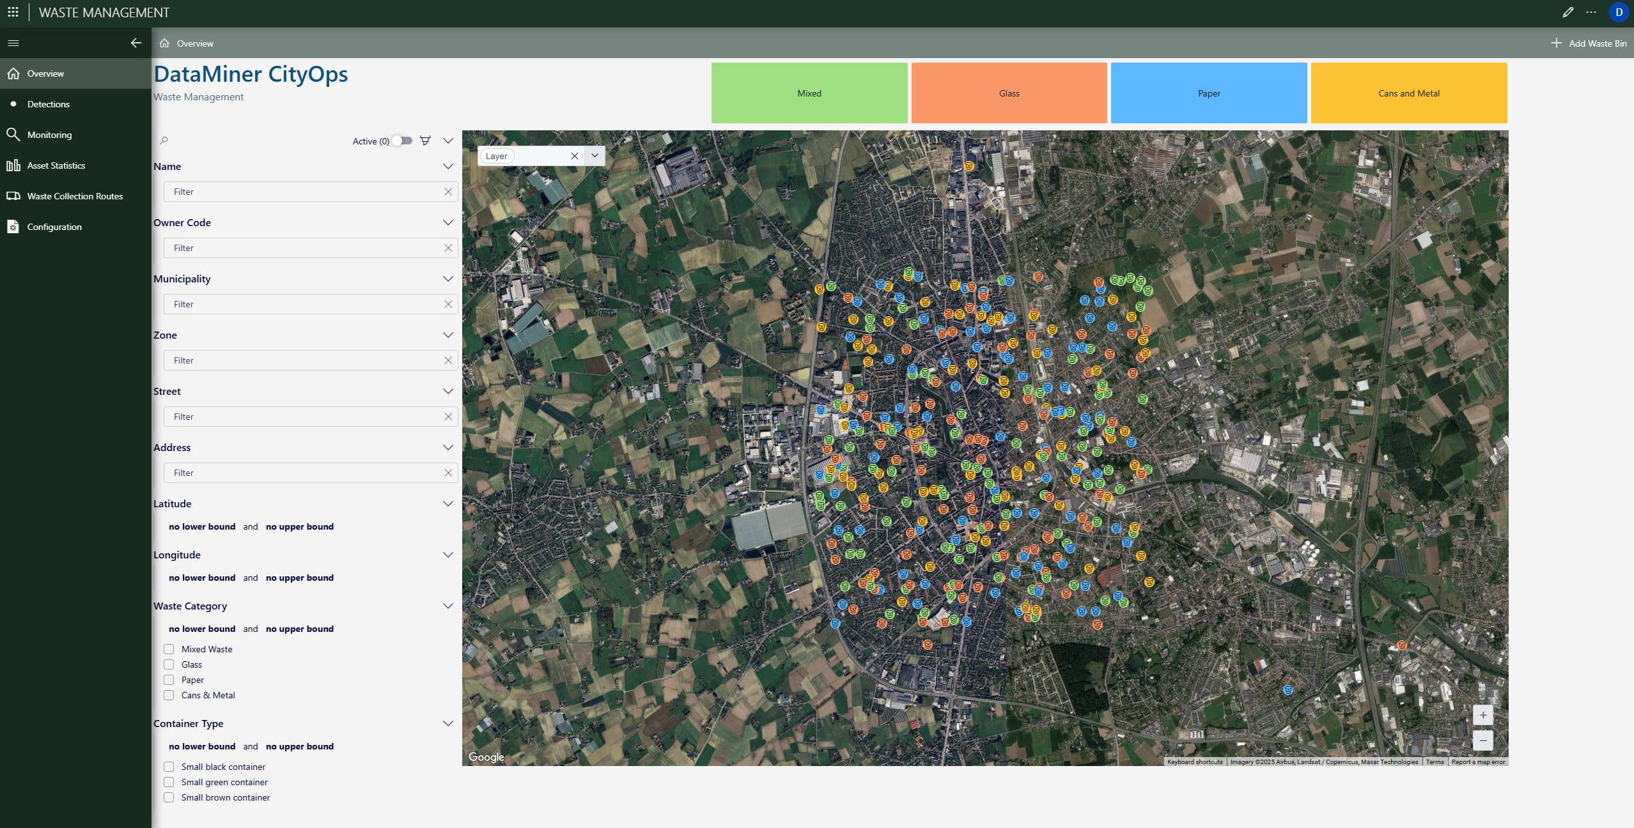
Task: Toggle the Active filters switch
Action: tap(402, 141)
